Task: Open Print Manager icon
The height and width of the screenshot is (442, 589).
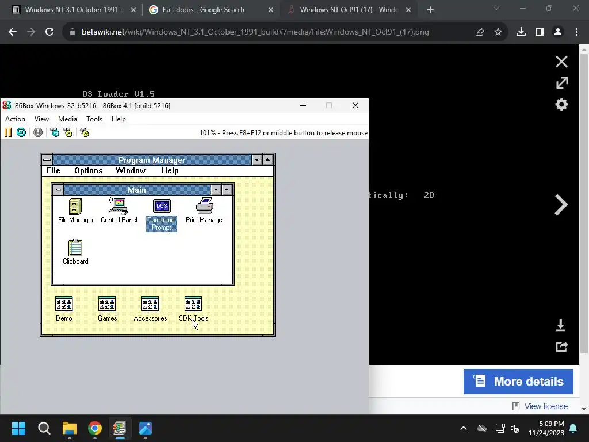Action: (205, 211)
